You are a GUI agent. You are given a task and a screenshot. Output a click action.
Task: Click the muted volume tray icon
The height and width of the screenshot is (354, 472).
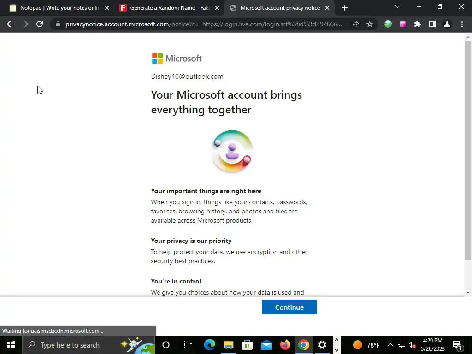(x=413, y=345)
